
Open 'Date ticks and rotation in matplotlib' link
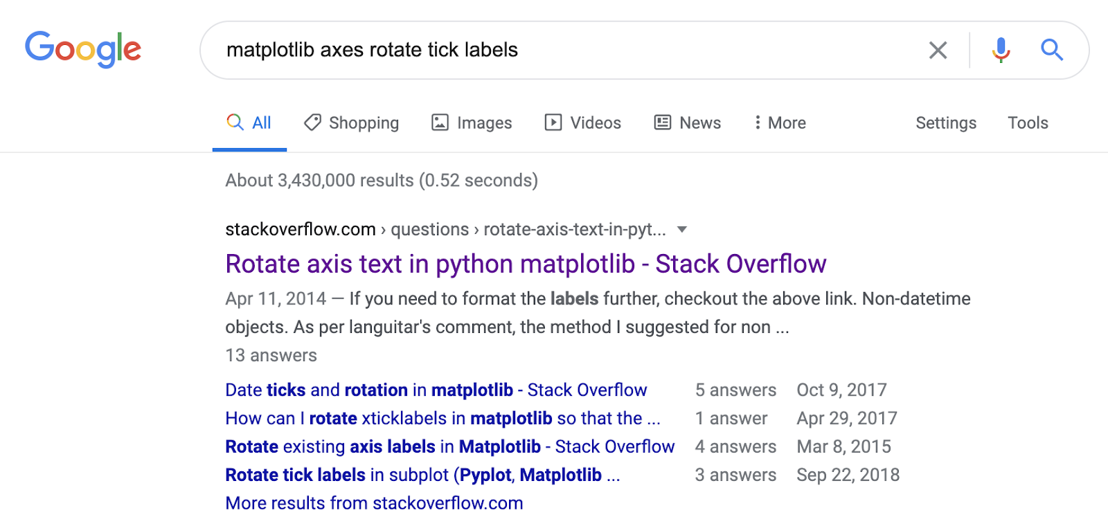tap(436, 390)
